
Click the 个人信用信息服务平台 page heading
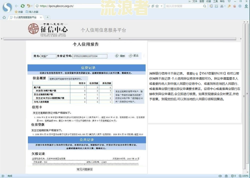(103, 30)
